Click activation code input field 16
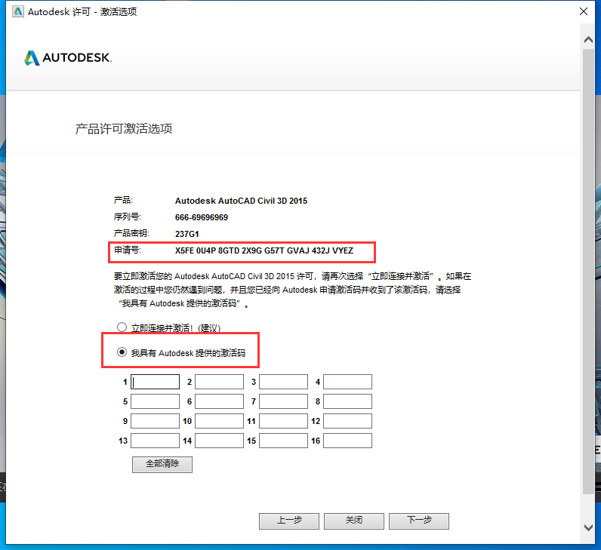 click(347, 441)
